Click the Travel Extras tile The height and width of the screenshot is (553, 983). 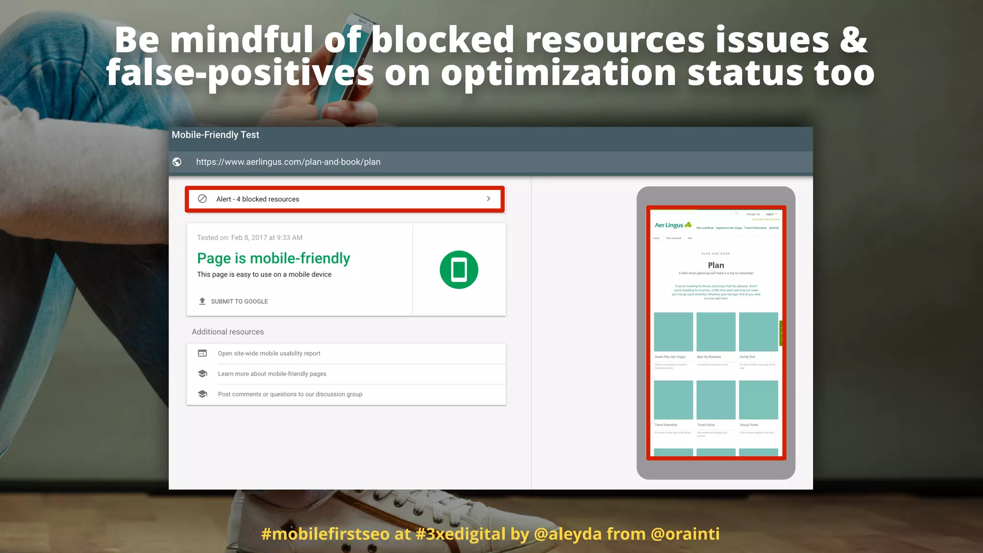pyautogui.click(x=716, y=400)
